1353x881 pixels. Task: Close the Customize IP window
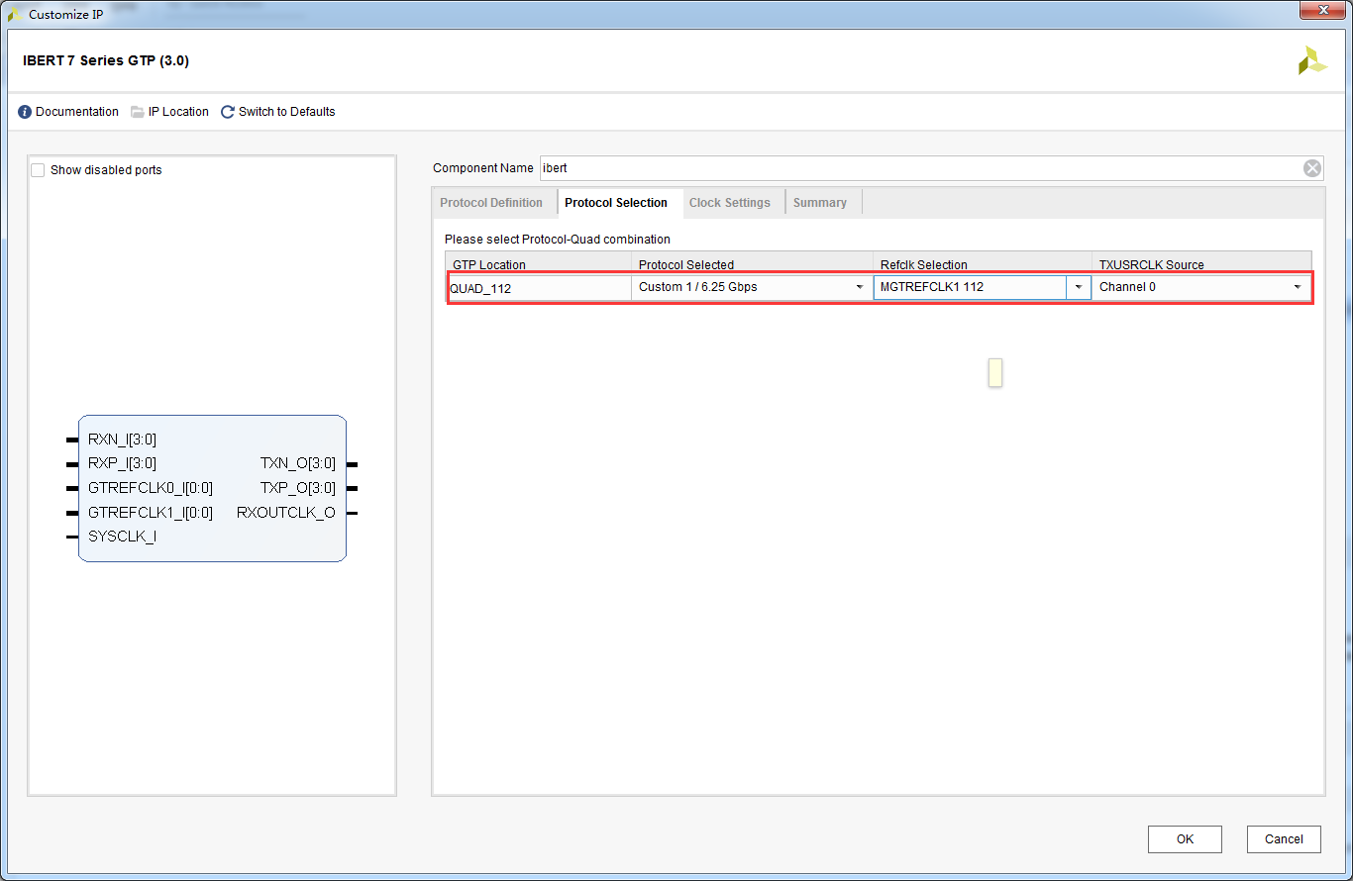tap(1322, 10)
